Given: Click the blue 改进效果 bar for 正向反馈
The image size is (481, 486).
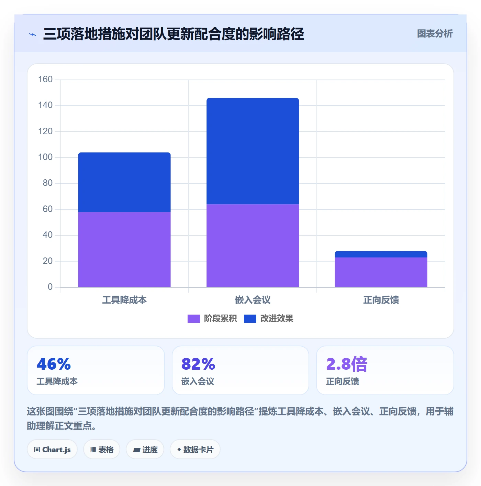Looking at the screenshot, I should click(x=381, y=254).
